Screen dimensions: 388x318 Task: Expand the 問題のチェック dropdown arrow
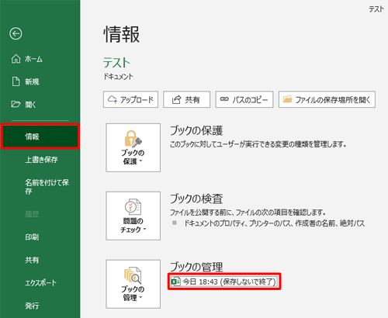(x=144, y=229)
